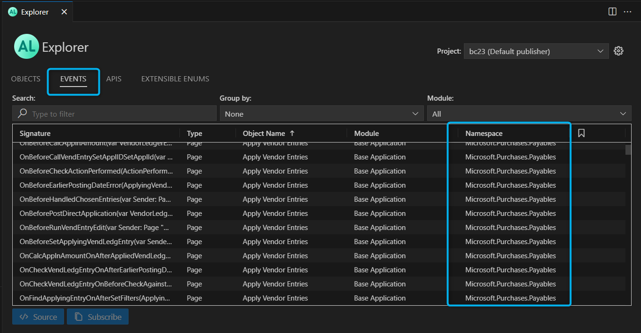Click the Subscribe button

(97, 317)
